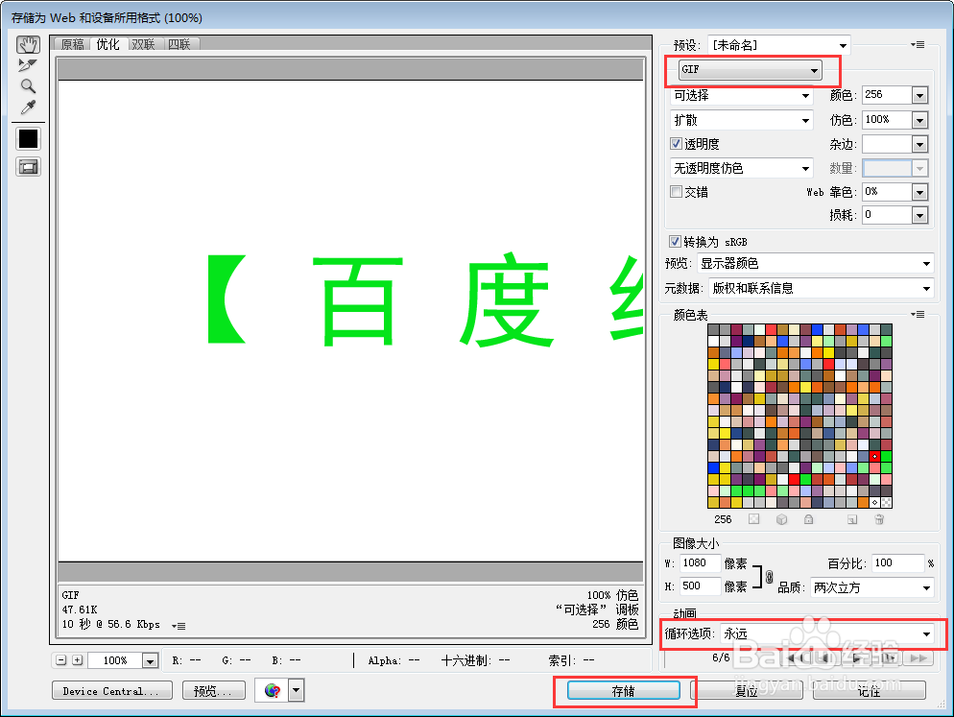Select the Slice Select tool
Viewport: 954px width, 717px height.
coord(28,64)
